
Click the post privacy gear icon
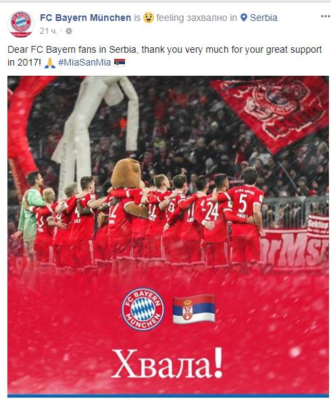69,31
